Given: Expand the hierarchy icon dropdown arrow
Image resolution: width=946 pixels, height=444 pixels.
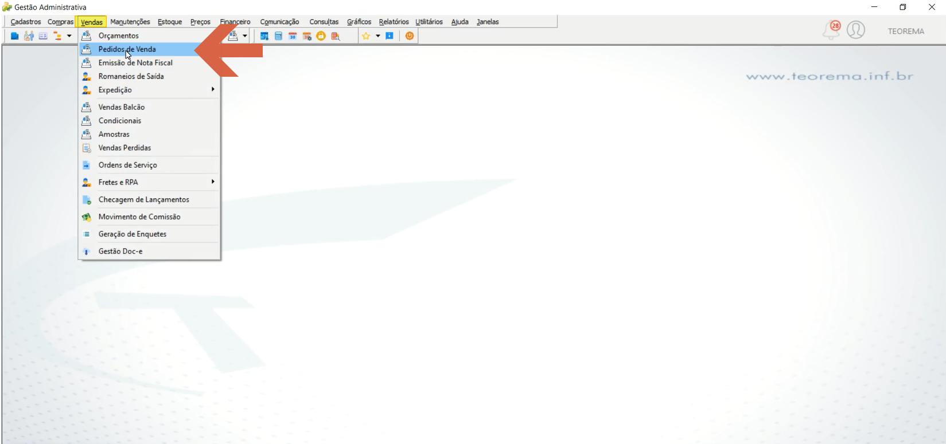Looking at the screenshot, I should [x=69, y=36].
